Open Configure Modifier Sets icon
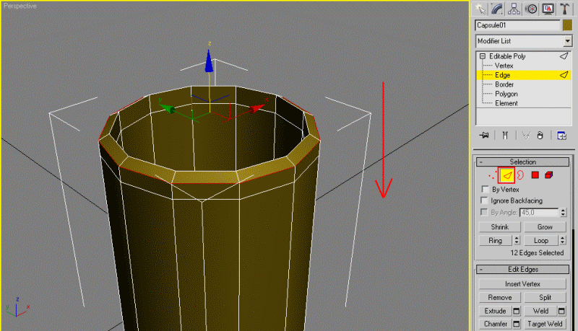Image resolution: width=578 pixels, height=331 pixels. [x=561, y=136]
